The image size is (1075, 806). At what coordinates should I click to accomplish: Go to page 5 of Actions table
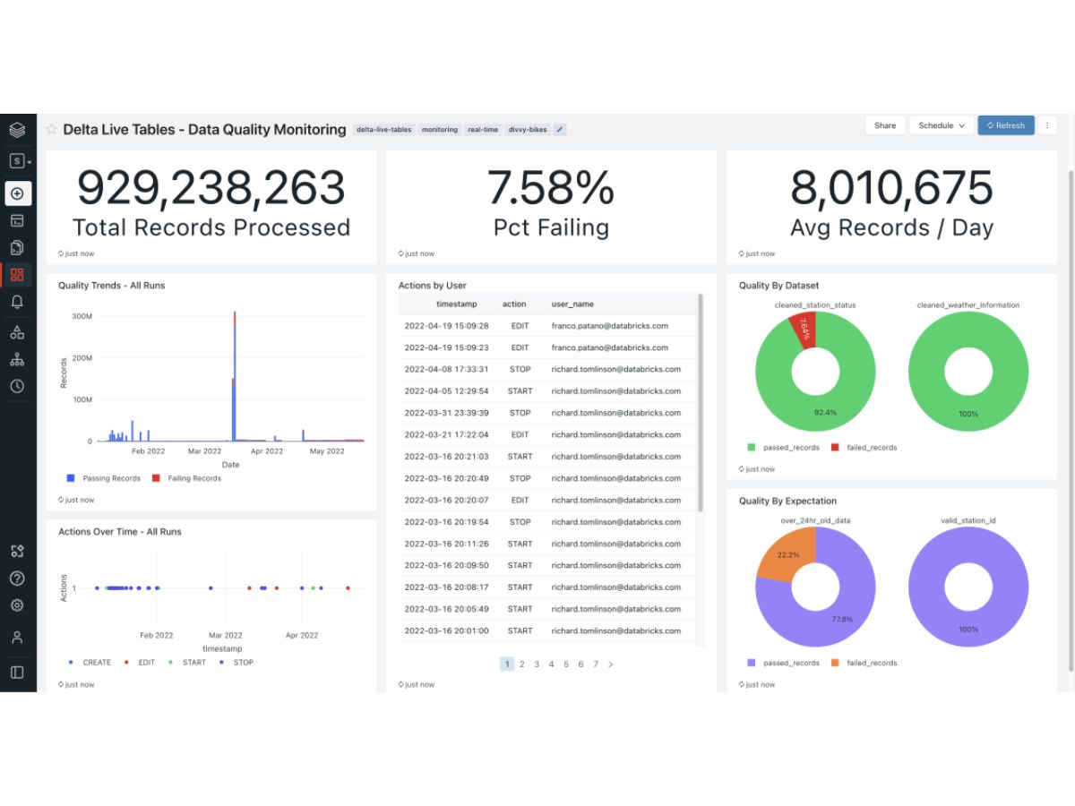click(x=566, y=664)
